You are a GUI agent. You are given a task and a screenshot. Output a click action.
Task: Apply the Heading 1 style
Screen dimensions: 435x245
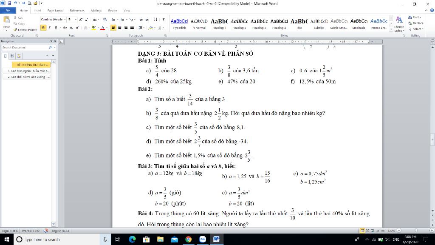tap(219, 24)
